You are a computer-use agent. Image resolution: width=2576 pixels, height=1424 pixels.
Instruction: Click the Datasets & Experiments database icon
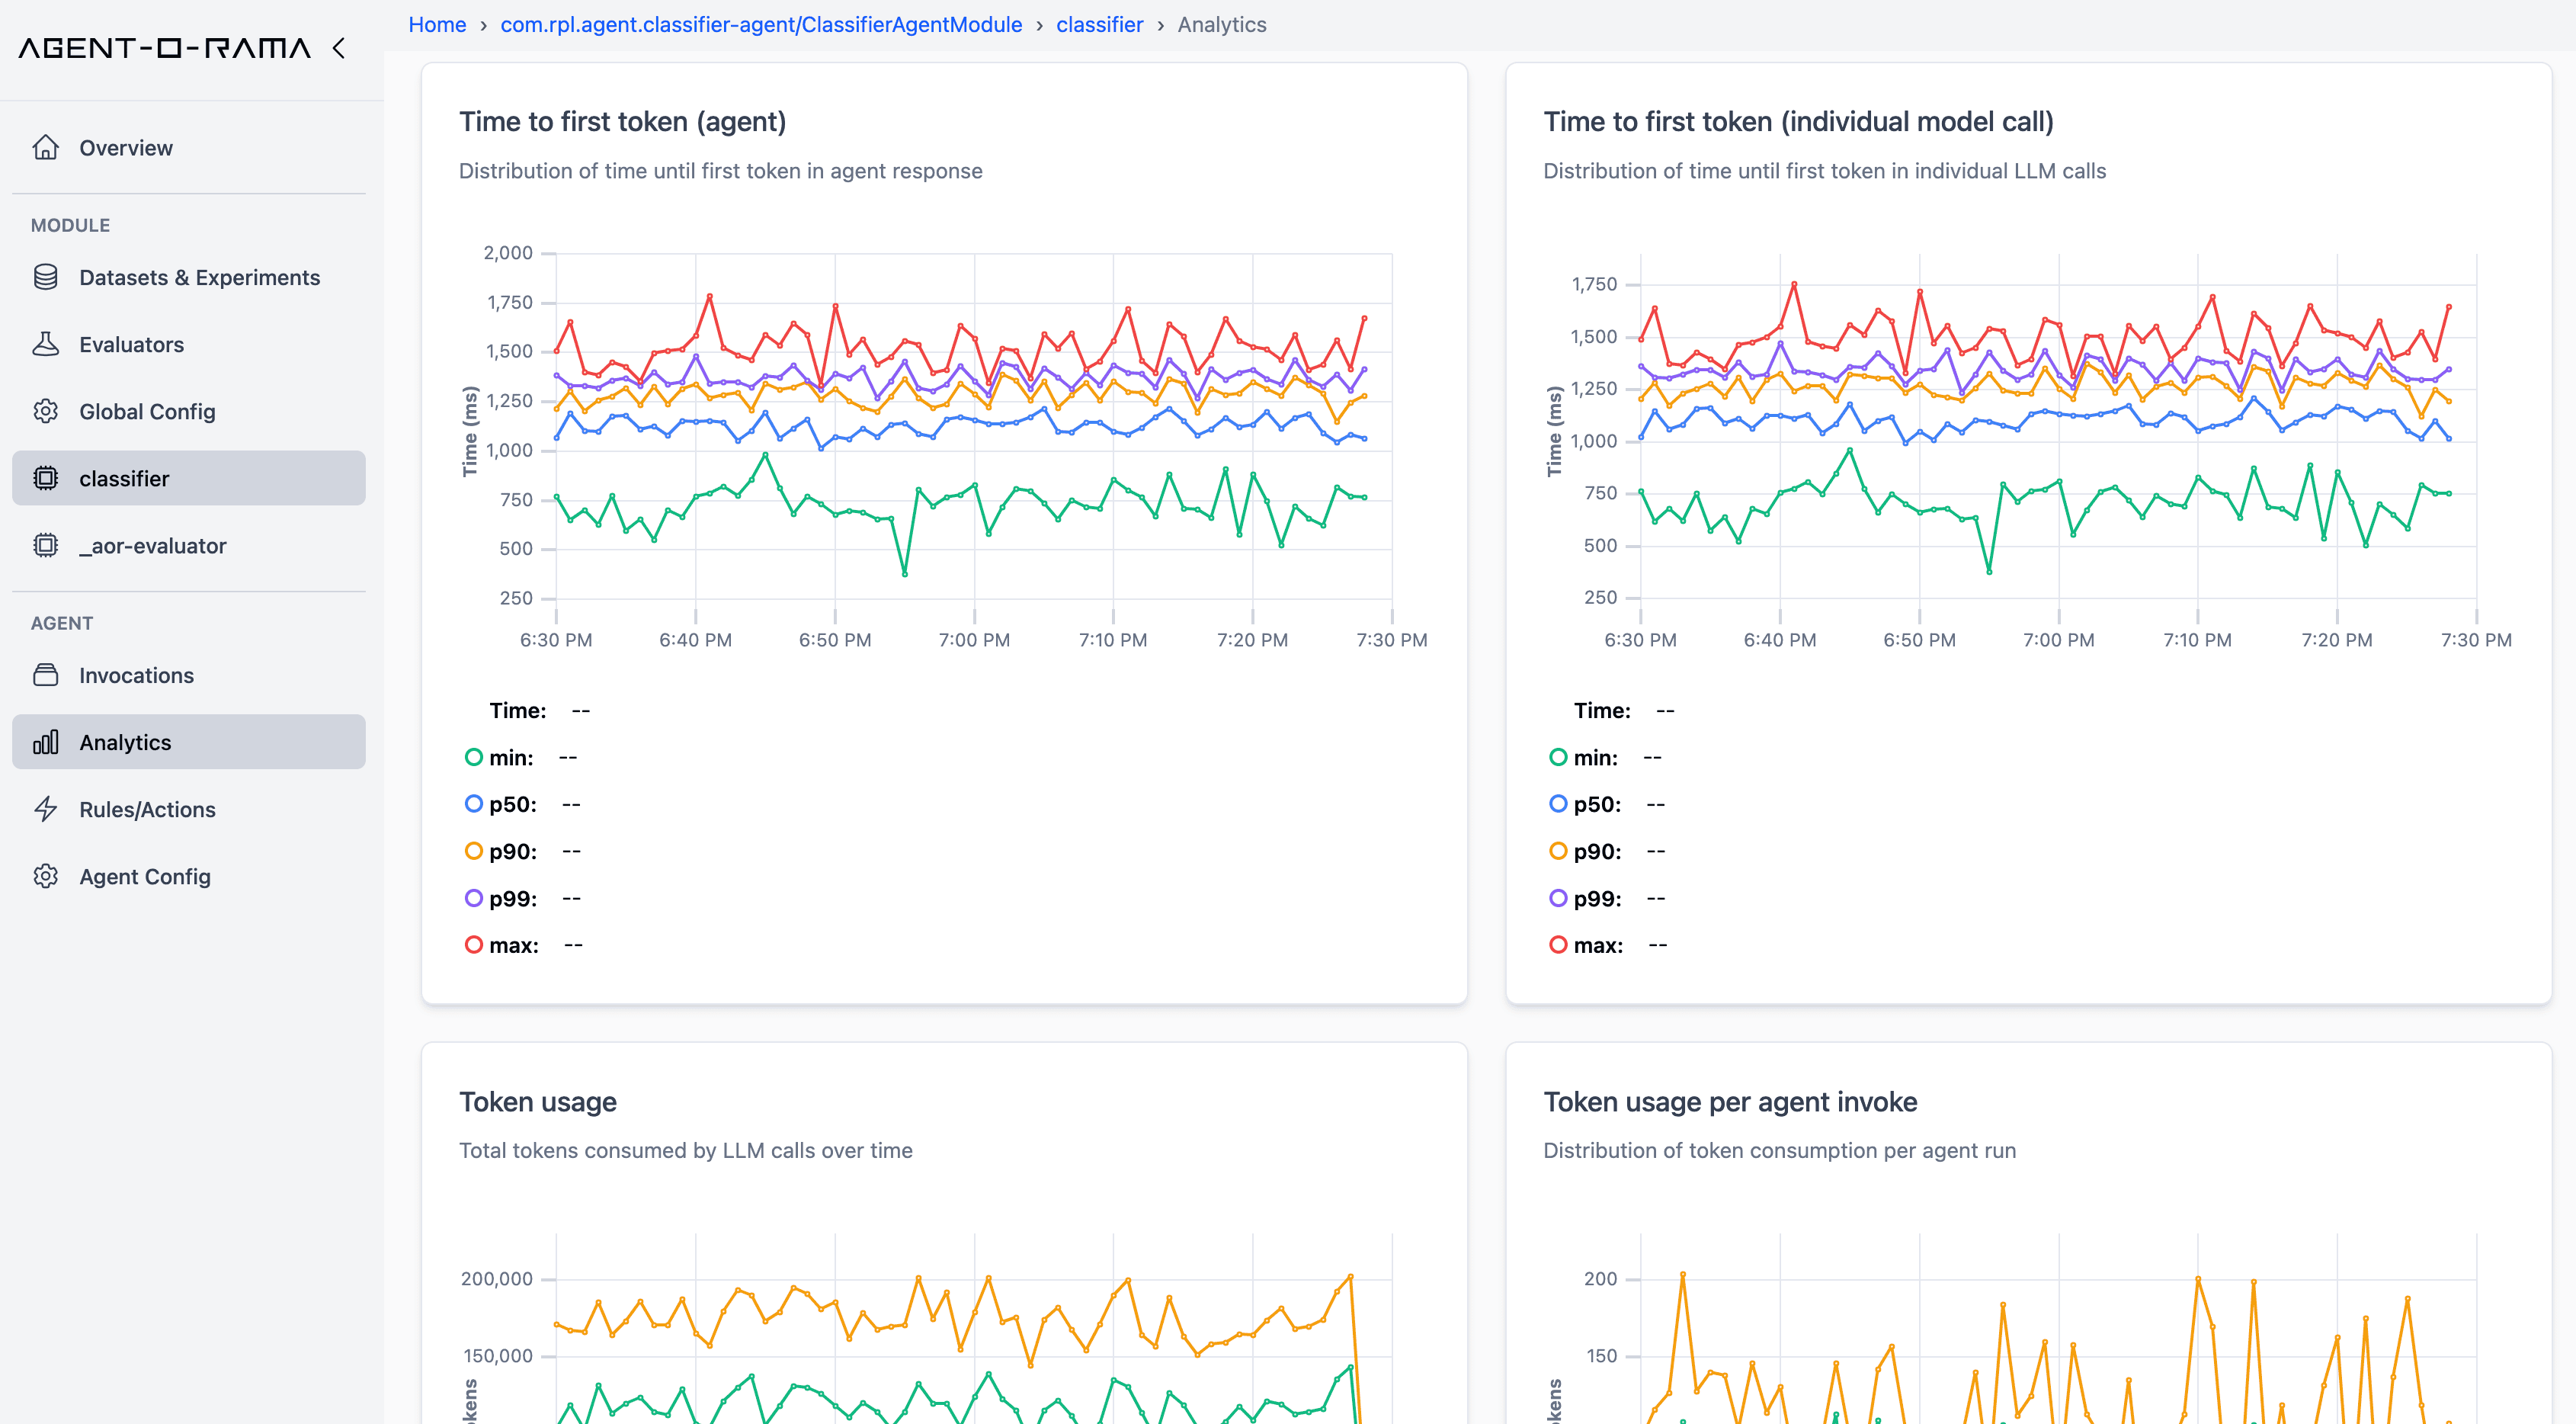pyautogui.click(x=45, y=277)
